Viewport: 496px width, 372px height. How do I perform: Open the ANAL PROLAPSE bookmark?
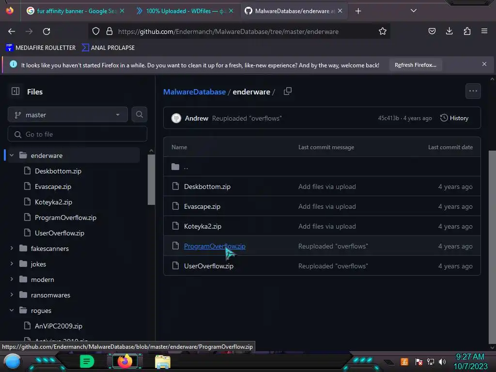coord(108,48)
